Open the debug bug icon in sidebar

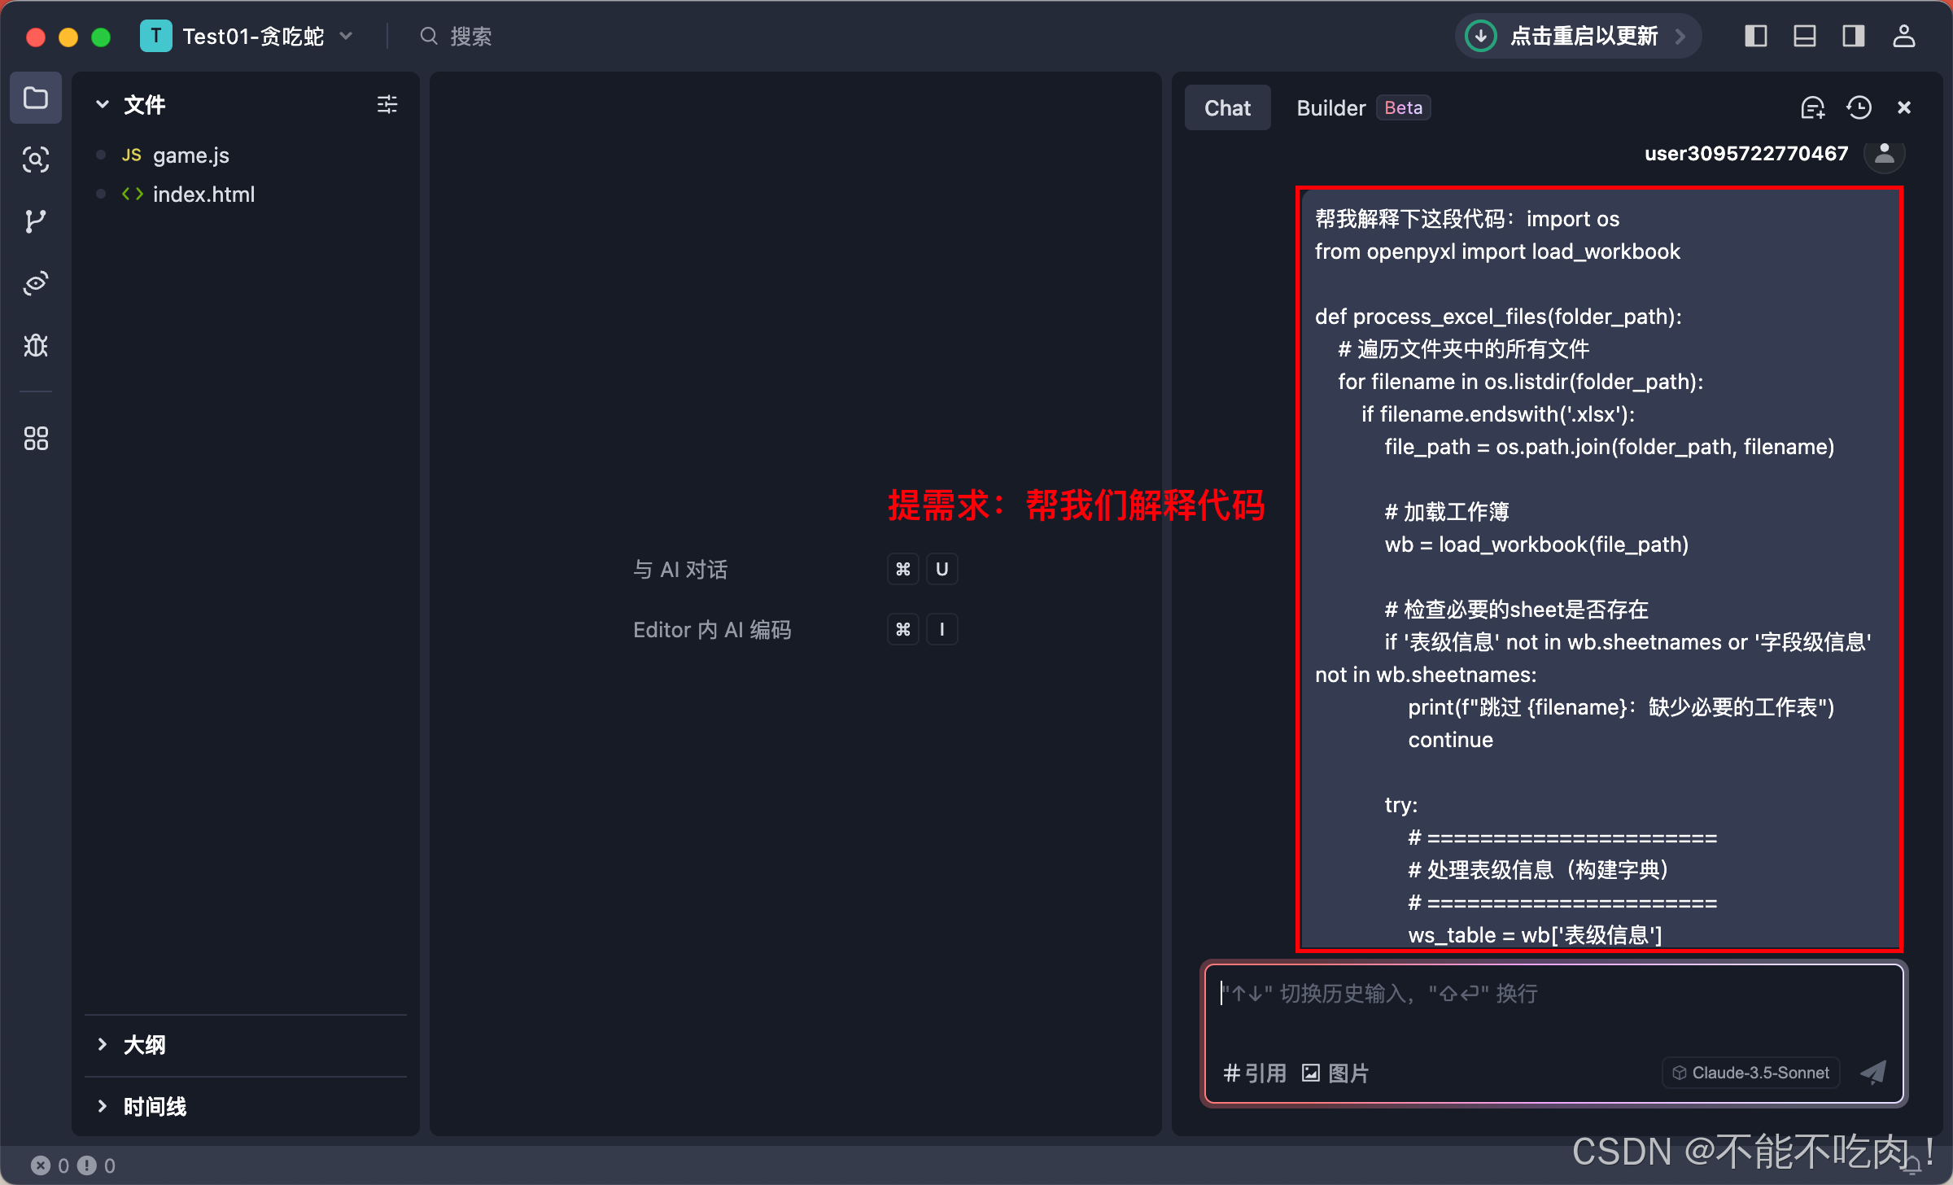36,346
